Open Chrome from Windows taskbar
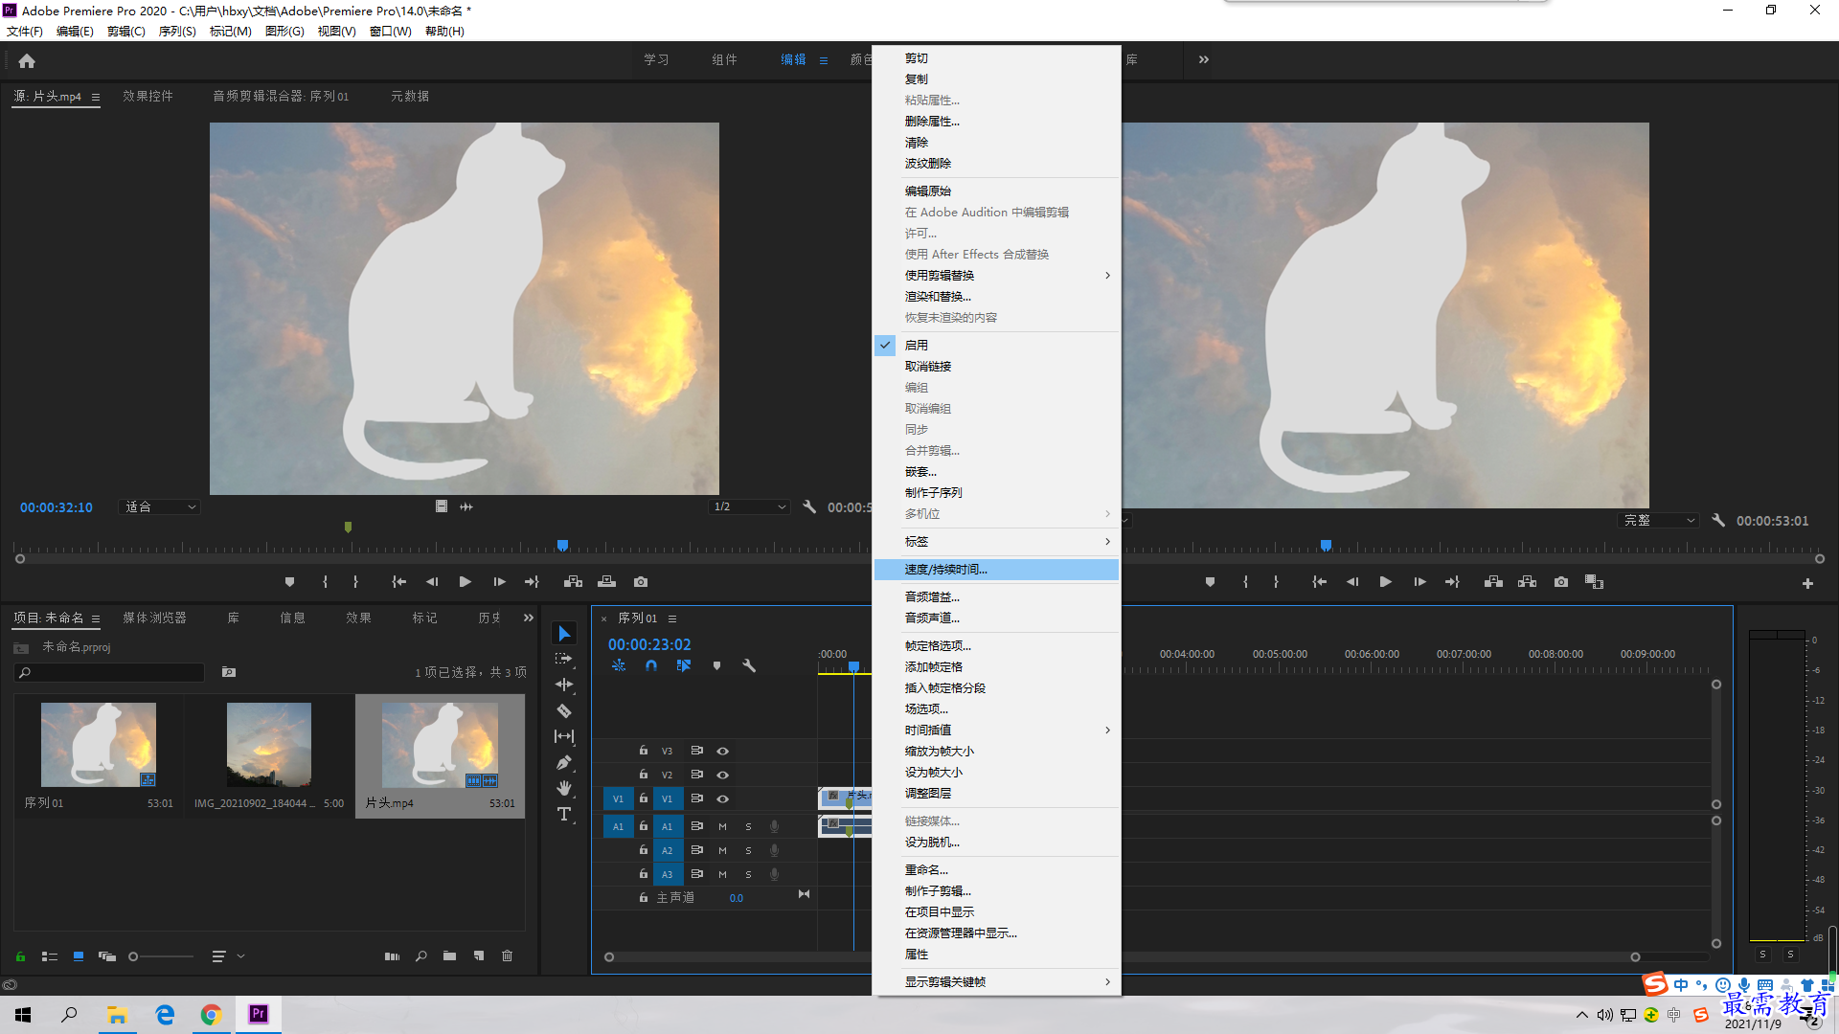Screen dimensions: 1839x1034 211,1015
